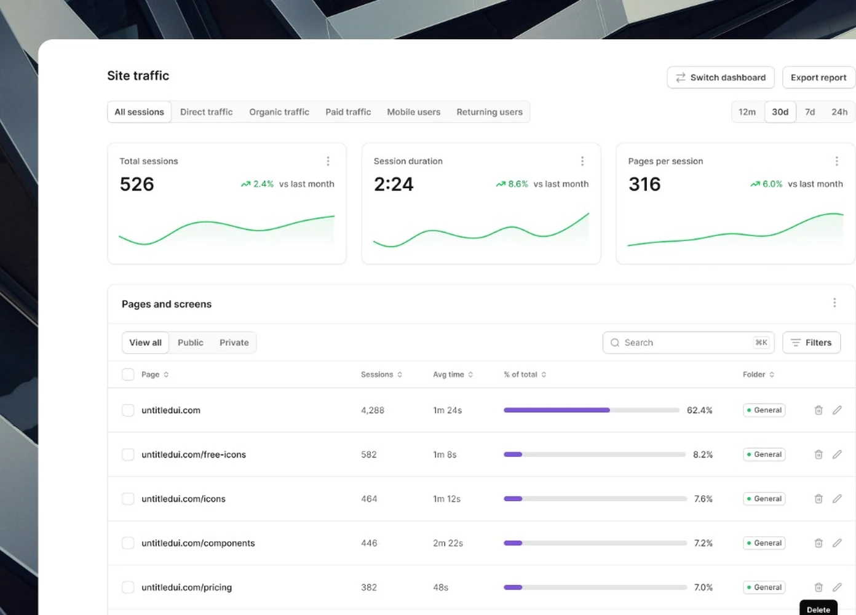
Task: Click the search magnifier icon
Action: (x=615, y=343)
